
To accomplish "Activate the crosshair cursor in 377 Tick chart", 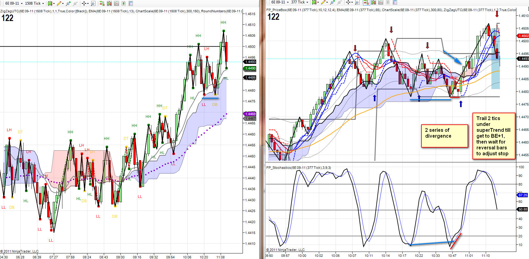I will click(x=348, y=2).
